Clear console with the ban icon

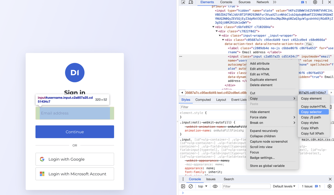pos(191,186)
